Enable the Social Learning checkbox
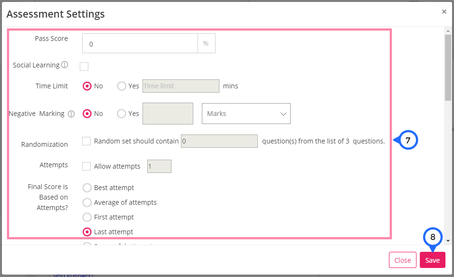Viewport: 454px width, 277px height. pos(84,67)
